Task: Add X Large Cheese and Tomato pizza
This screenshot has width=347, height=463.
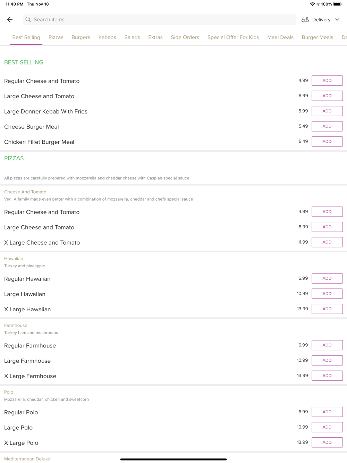Action: (327, 242)
